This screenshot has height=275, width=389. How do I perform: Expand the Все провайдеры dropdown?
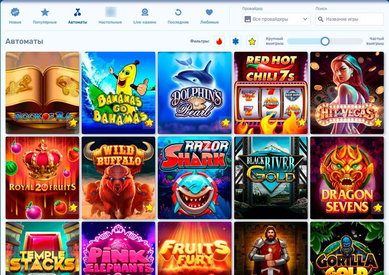coord(276,19)
